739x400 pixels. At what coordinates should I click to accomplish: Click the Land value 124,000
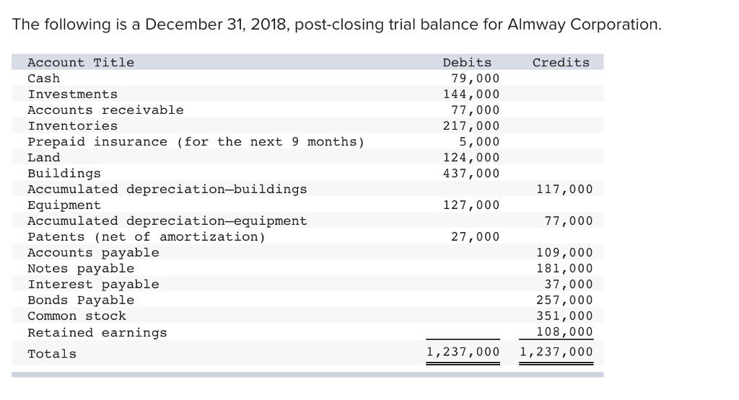point(471,158)
